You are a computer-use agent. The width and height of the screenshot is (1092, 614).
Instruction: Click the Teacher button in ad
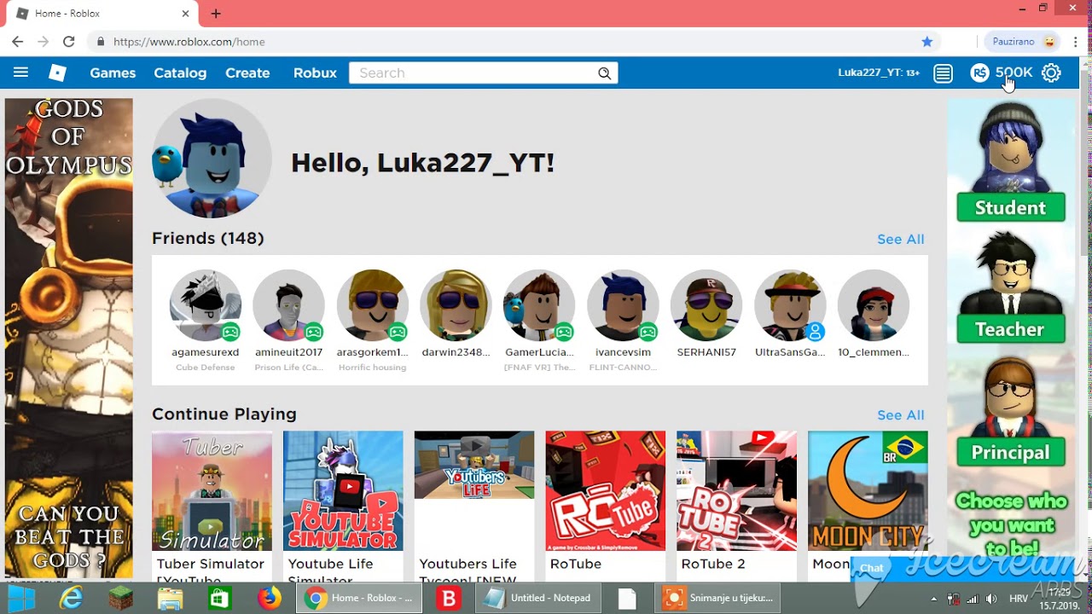click(x=1010, y=329)
